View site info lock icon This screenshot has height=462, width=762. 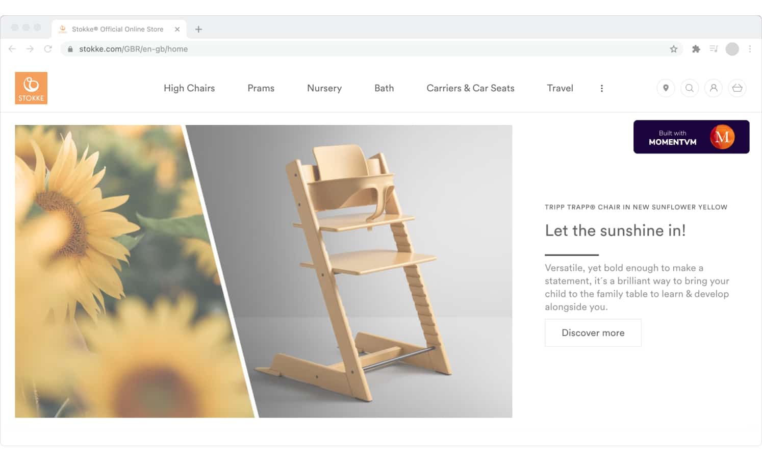(70, 49)
